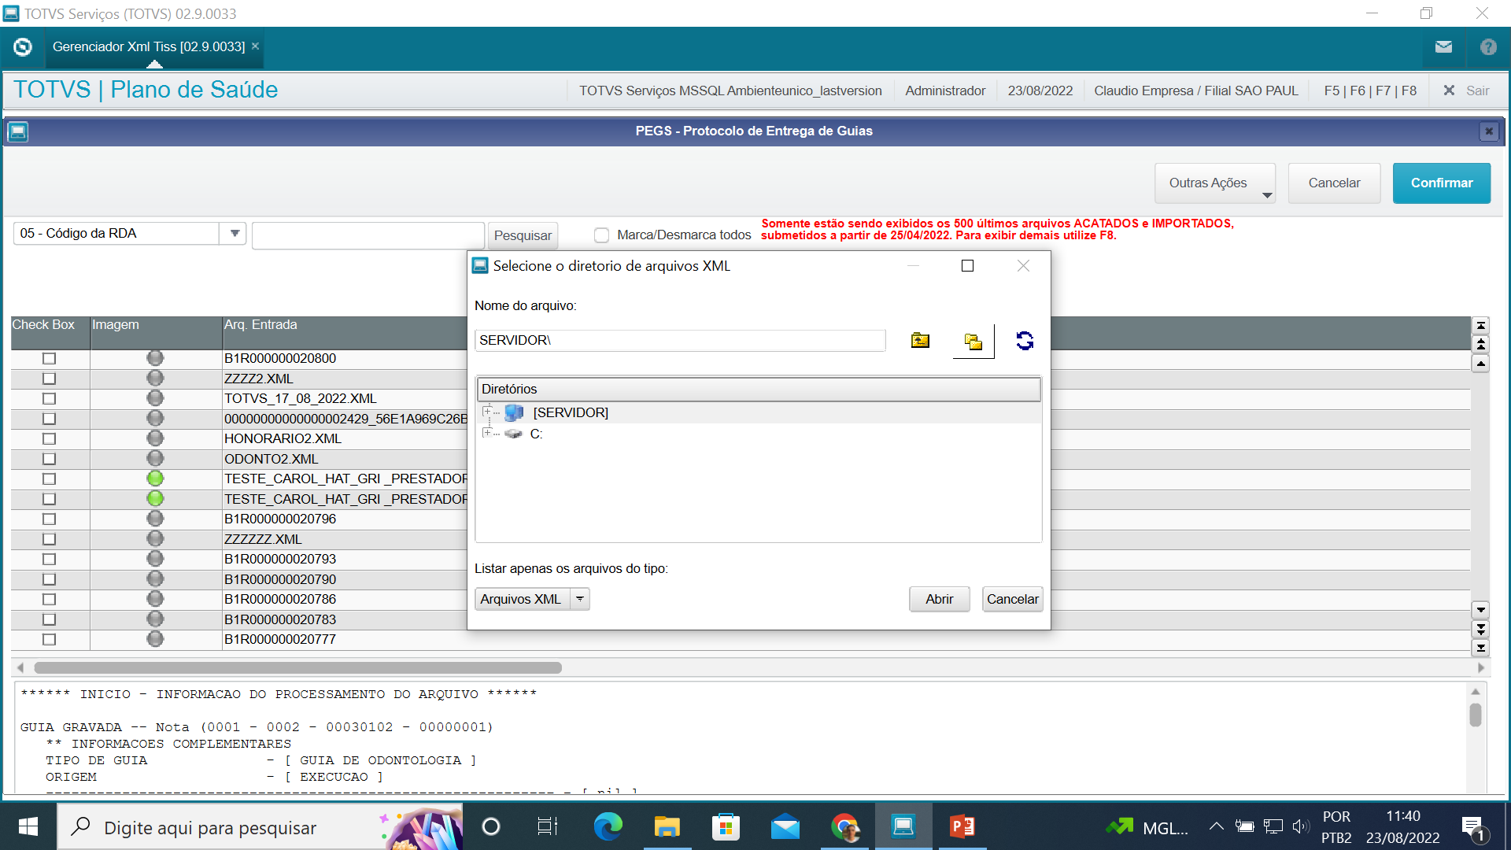Open the mail envelope icon in header
Screen dimensions: 1511x850
tap(1443, 47)
